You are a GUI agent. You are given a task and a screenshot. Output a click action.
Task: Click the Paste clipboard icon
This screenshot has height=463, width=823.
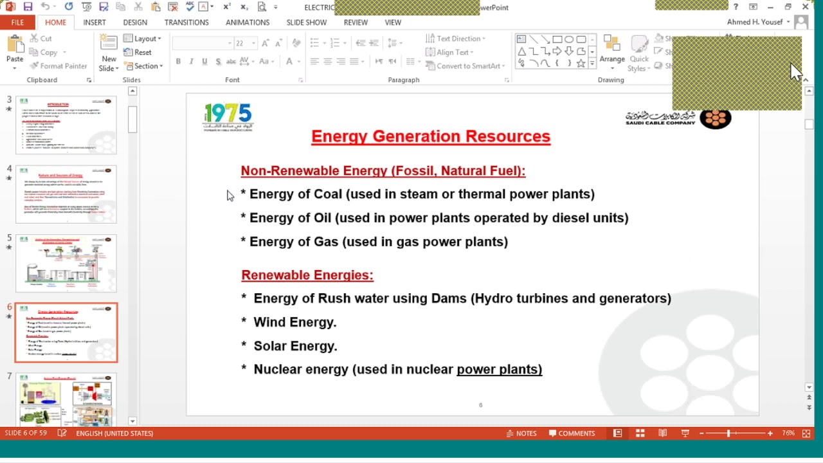click(14, 45)
